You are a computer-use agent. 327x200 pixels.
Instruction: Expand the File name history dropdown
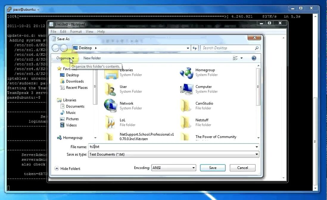257,147
